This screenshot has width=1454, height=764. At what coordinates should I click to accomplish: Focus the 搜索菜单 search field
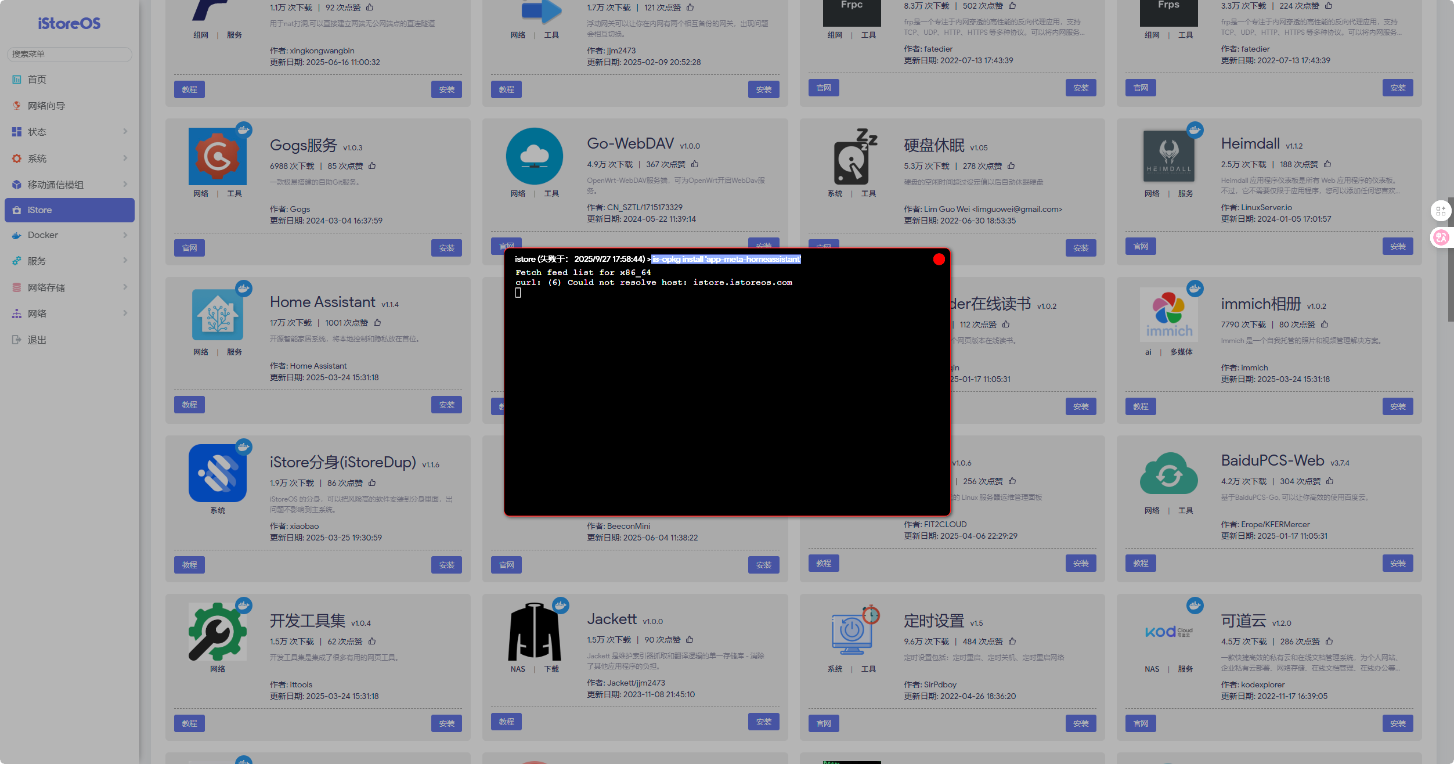tap(70, 54)
